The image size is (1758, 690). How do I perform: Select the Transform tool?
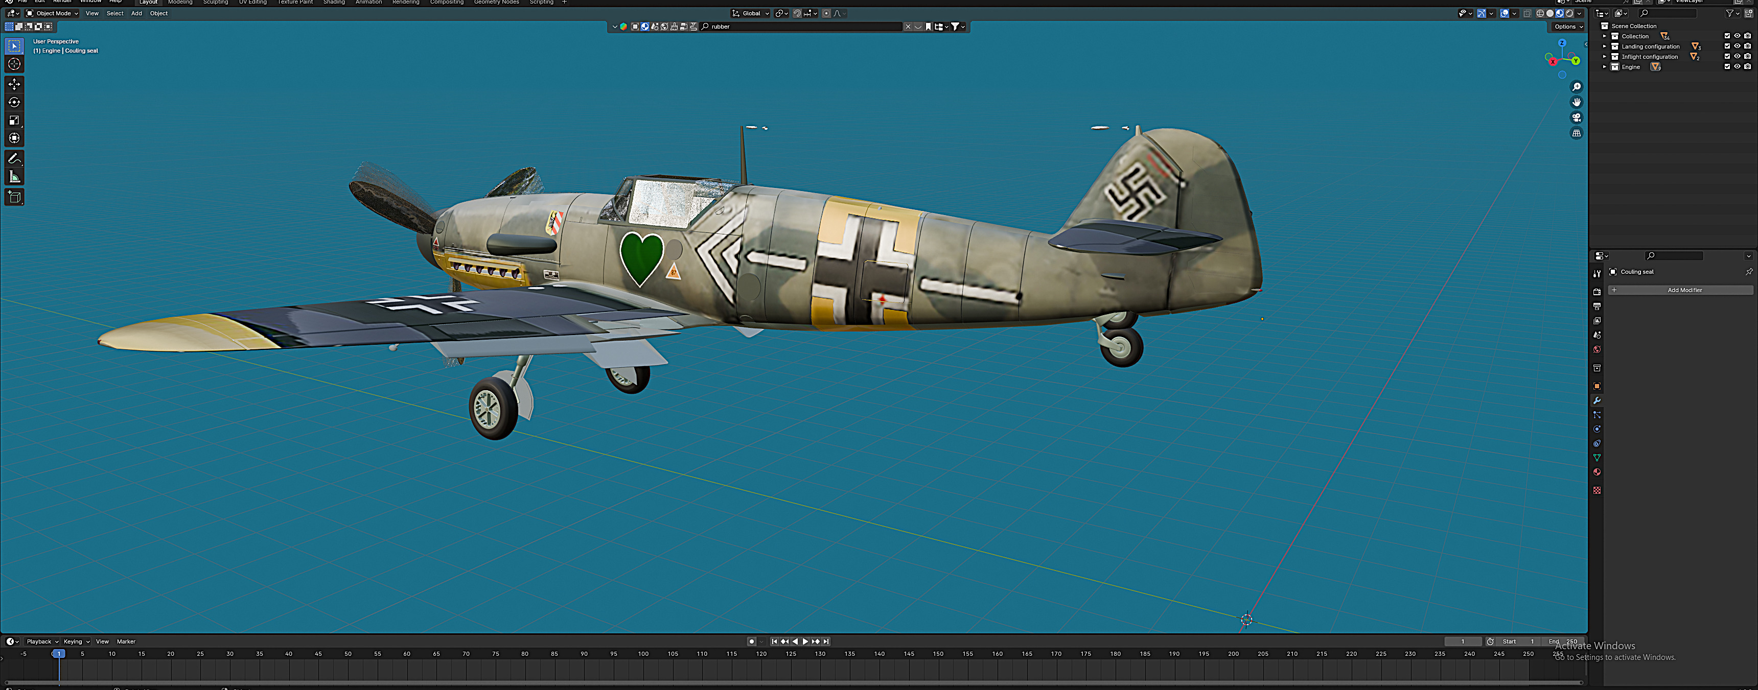tap(14, 138)
